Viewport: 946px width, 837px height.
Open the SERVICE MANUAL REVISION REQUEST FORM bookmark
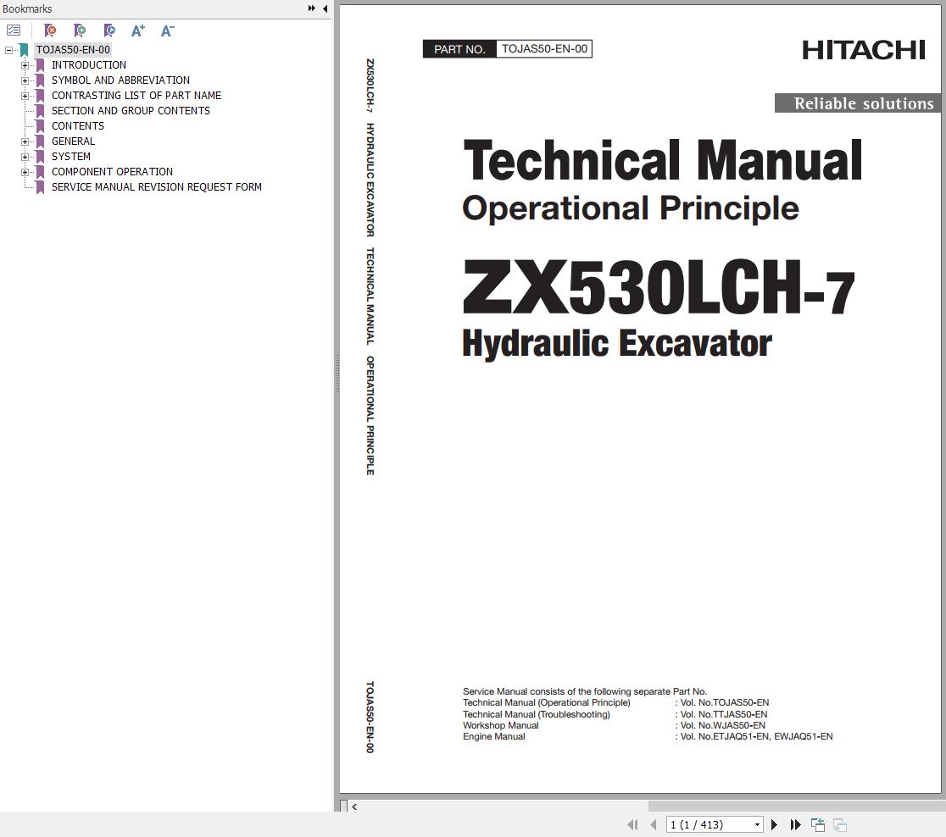157,187
